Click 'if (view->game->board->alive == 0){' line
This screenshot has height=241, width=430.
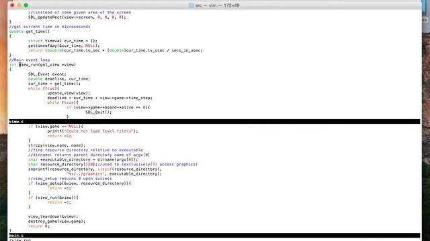click(x=108, y=107)
